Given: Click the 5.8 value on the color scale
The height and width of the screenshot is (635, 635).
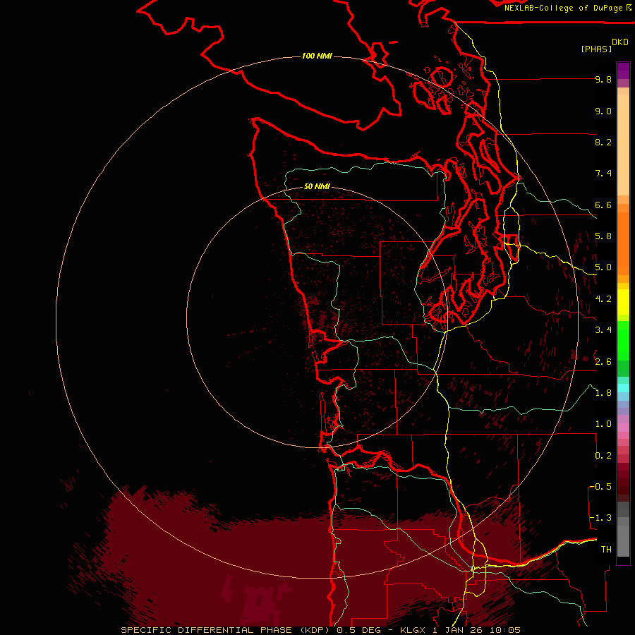Looking at the screenshot, I should (603, 236).
